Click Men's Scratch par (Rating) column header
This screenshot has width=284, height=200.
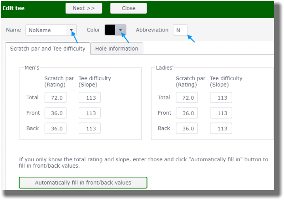click(59, 82)
